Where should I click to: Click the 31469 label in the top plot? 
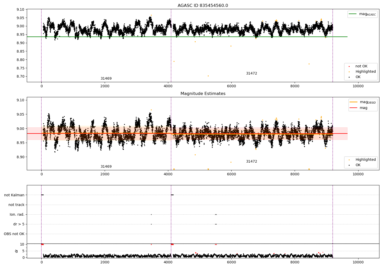tap(106, 79)
